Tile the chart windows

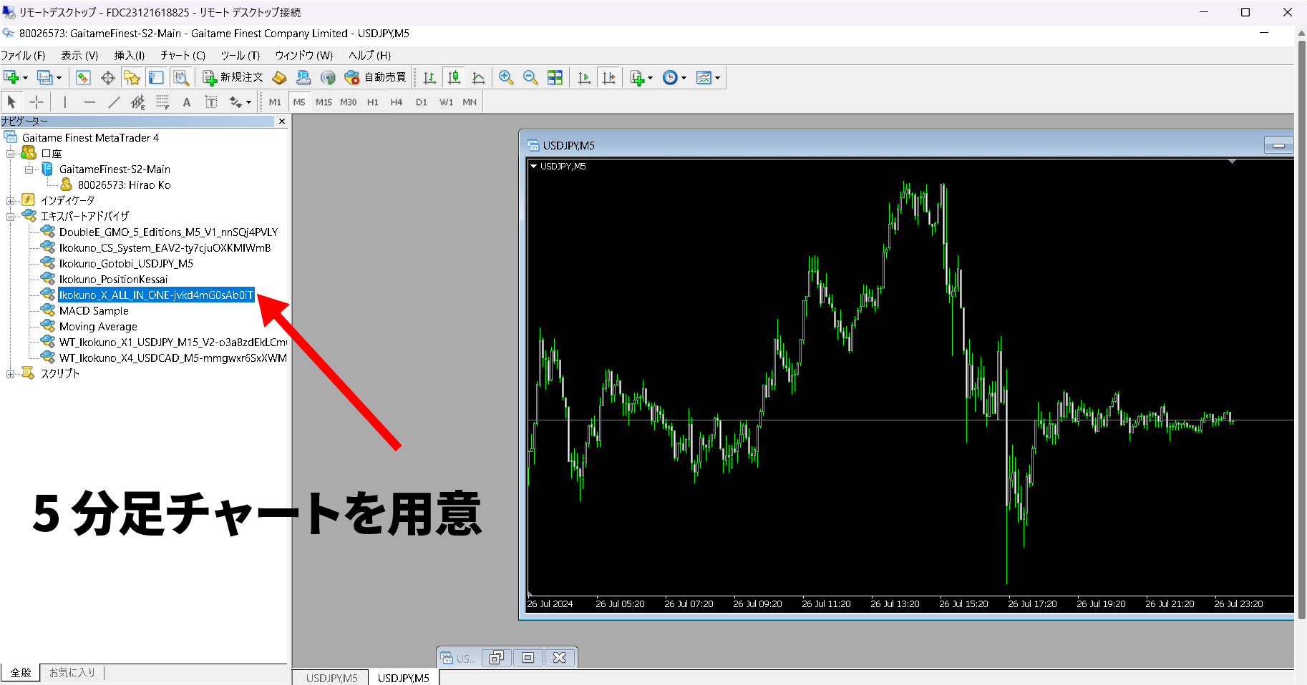pyautogui.click(x=555, y=77)
